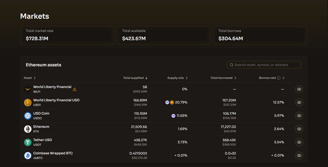The height and width of the screenshot is (167, 328).
Task: Click the Tether USDT token icon
Action: point(28,142)
